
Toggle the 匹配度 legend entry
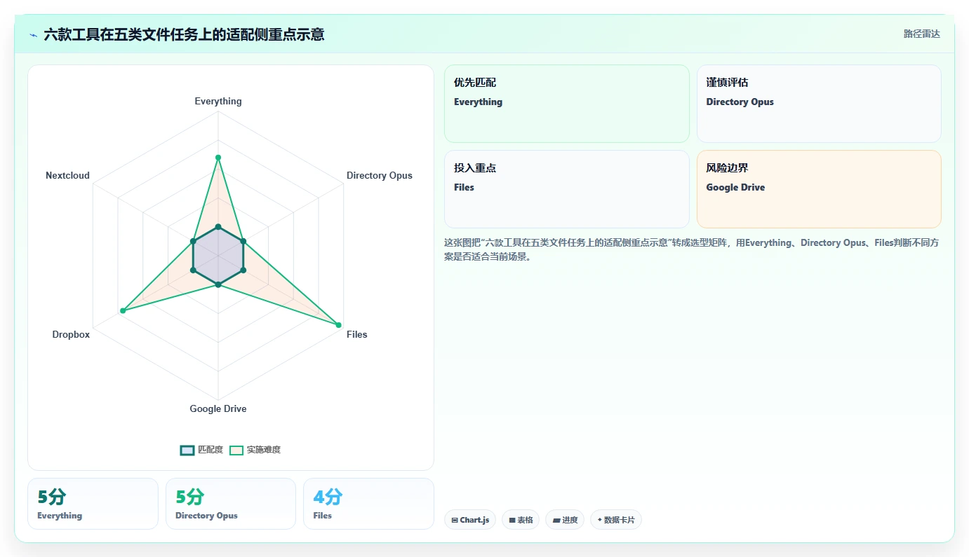(x=202, y=450)
